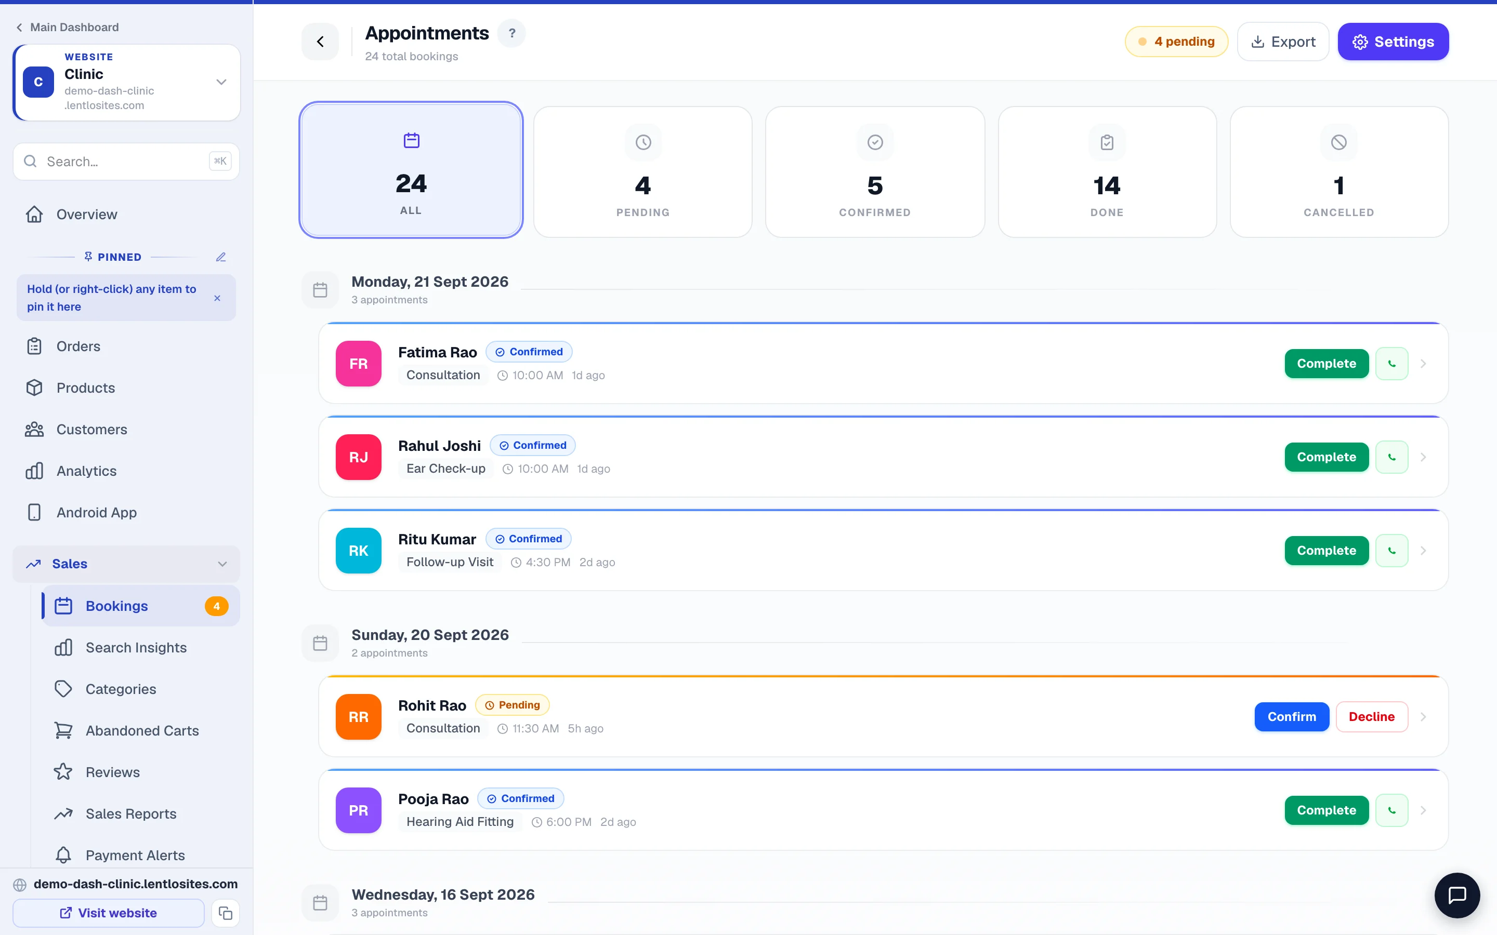The image size is (1497, 935).
Task: Open Search Insights under Sales
Action: [x=141, y=647]
